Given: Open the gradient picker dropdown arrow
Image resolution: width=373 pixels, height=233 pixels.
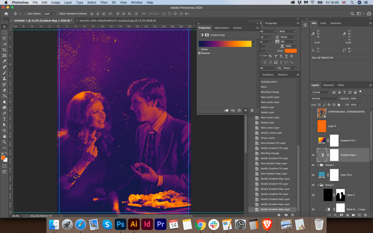Looking at the screenshot, I should pyautogui.click(x=253, y=44).
